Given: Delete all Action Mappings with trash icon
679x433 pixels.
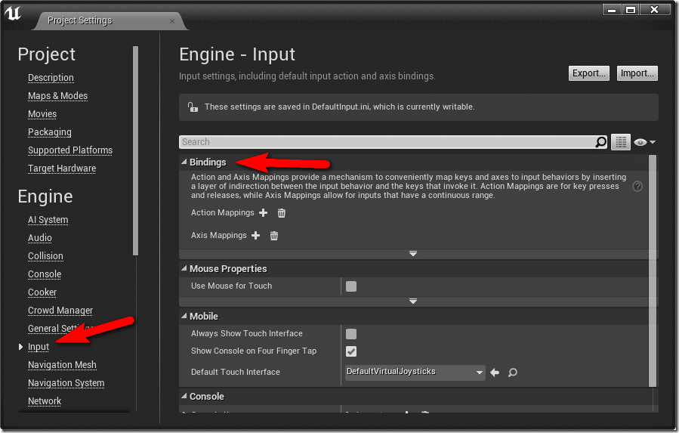Looking at the screenshot, I should [282, 213].
